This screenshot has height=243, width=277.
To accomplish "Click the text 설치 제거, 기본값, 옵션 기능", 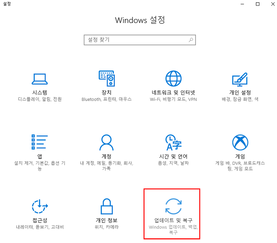I will (40, 166).
